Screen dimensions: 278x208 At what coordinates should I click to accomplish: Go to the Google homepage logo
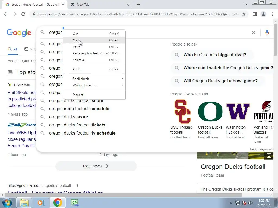(19, 33)
